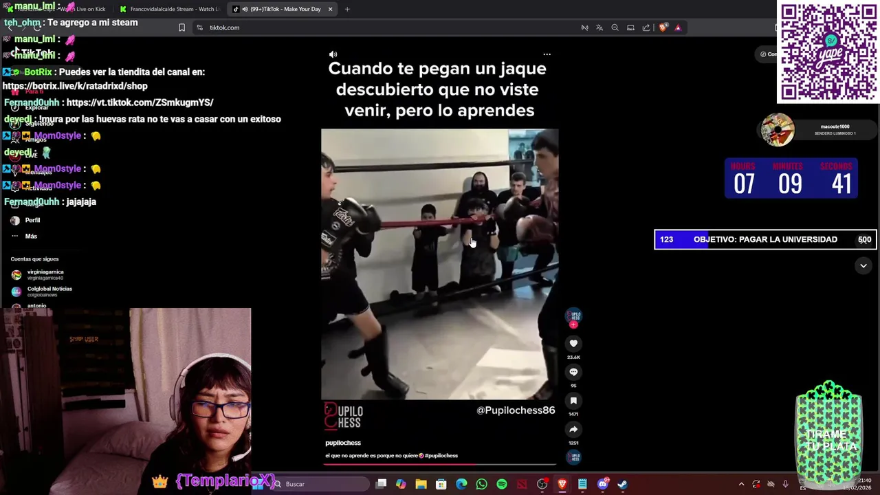Open the #pupilochess hashtag
The width and height of the screenshot is (880, 495).
click(x=441, y=455)
